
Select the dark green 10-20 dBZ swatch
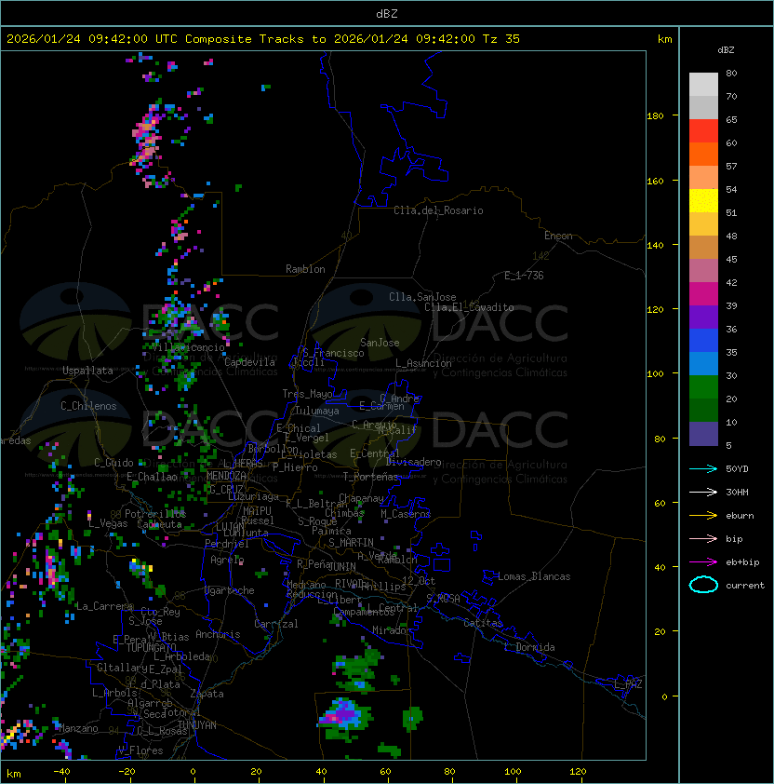pyautogui.click(x=703, y=410)
